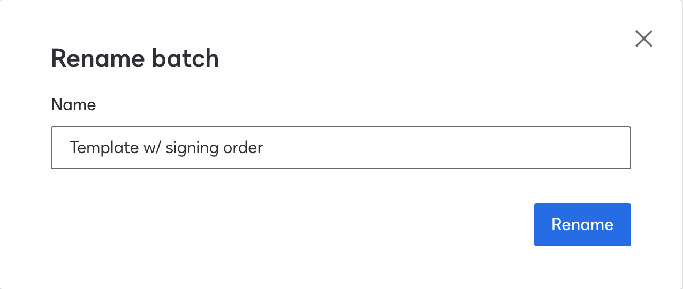This screenshot has height=289, width=683.
Task: Confirm the new batch name with Rename
Action: [582, 225]
